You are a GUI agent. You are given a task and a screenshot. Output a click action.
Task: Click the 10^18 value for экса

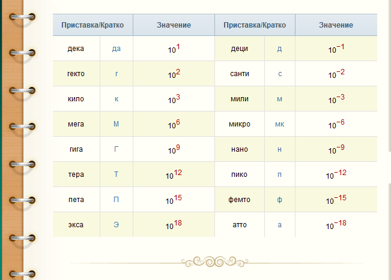[174, 225]
